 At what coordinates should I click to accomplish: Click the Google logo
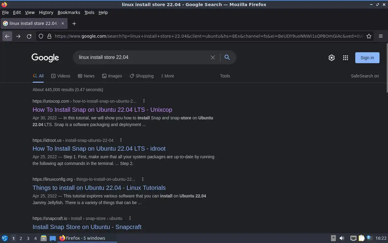45,57
